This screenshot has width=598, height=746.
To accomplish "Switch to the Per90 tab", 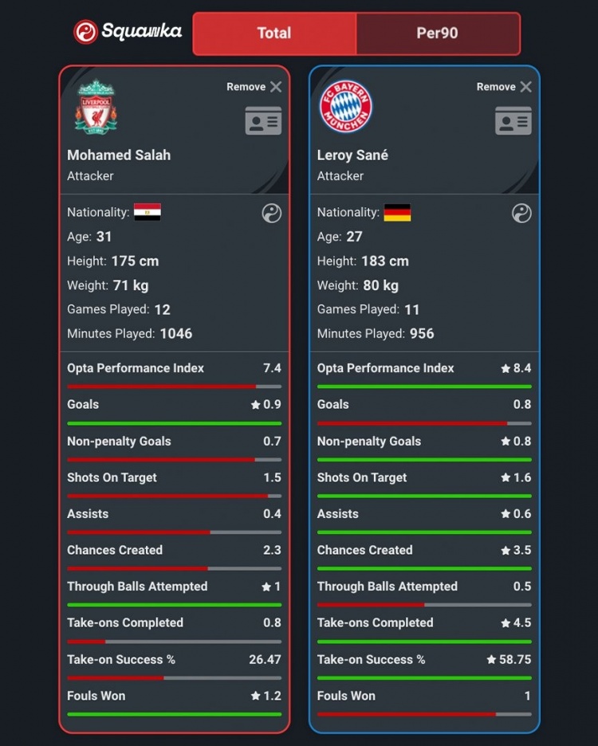I will click(438, 33).
